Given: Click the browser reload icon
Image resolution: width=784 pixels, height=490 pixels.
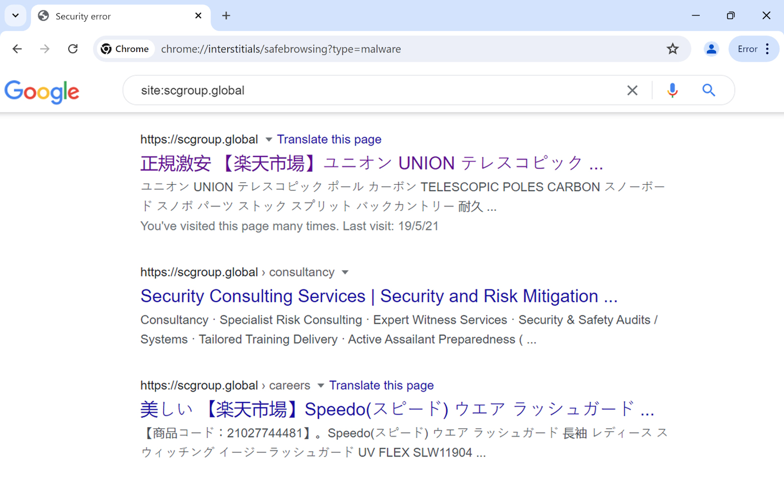Looking at the screenshot, I should pyautogui.click(x=73, y=49).
